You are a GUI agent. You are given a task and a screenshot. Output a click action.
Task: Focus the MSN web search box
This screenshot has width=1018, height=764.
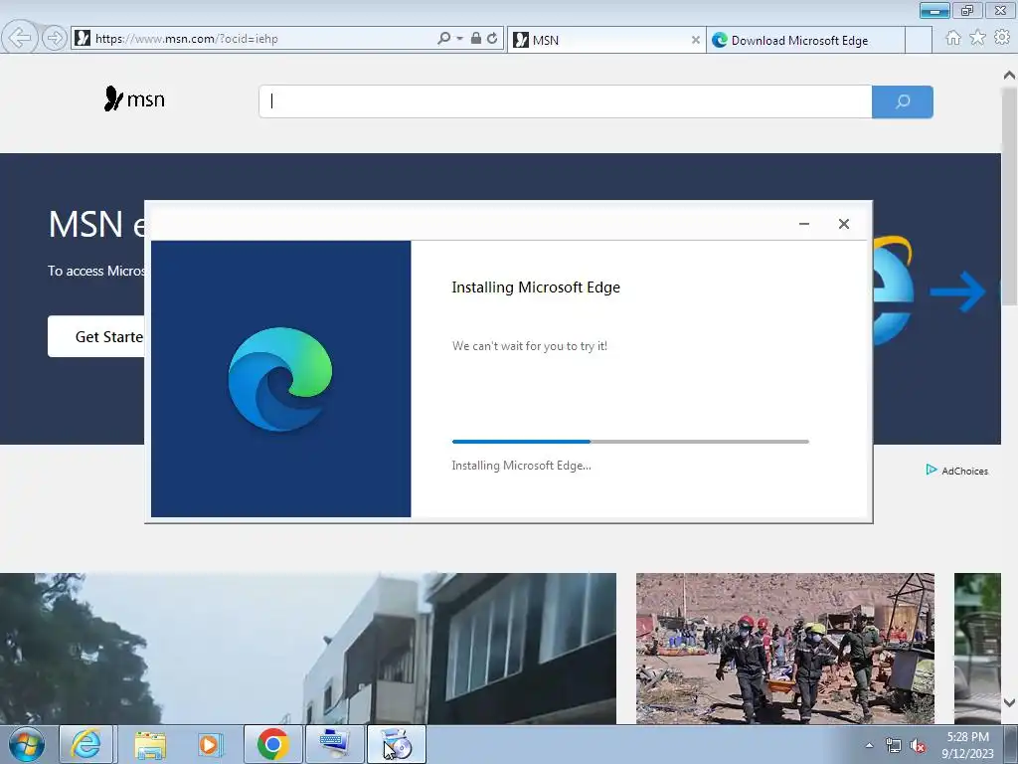click(x=565, y=101)
